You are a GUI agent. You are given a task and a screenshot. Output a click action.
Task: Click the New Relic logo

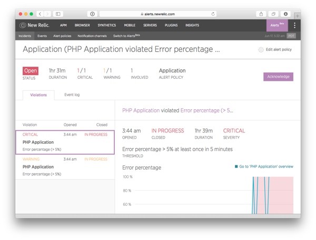(x=34, y=25)
